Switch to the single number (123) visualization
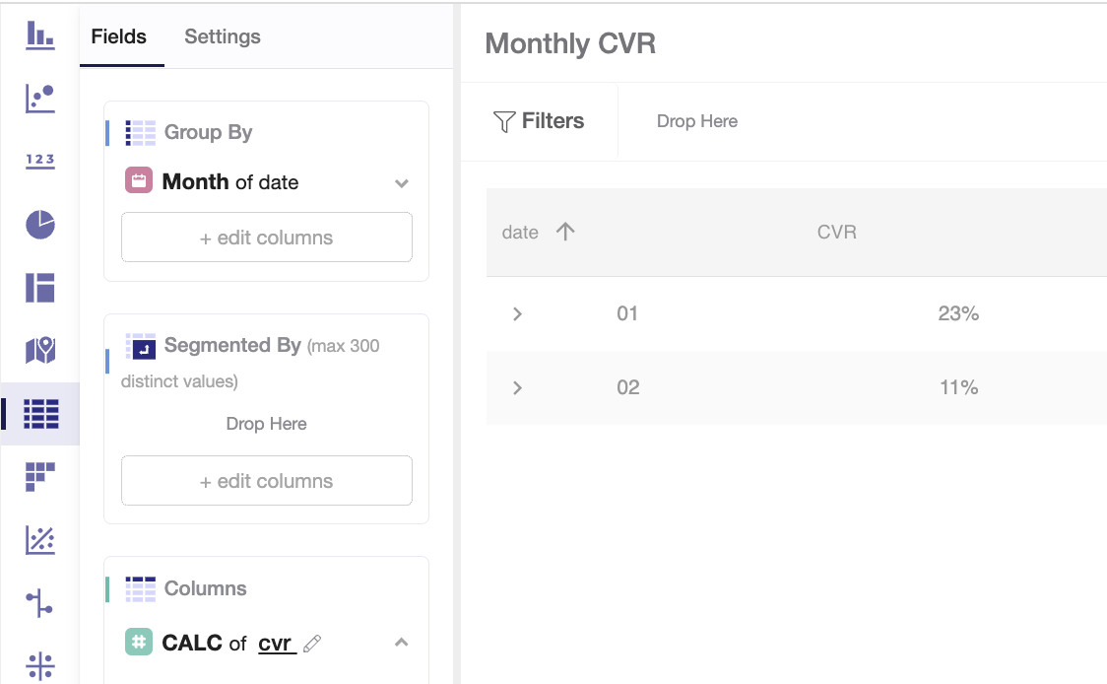Viewport: 1107px width, 684px height. pos(40,161)
